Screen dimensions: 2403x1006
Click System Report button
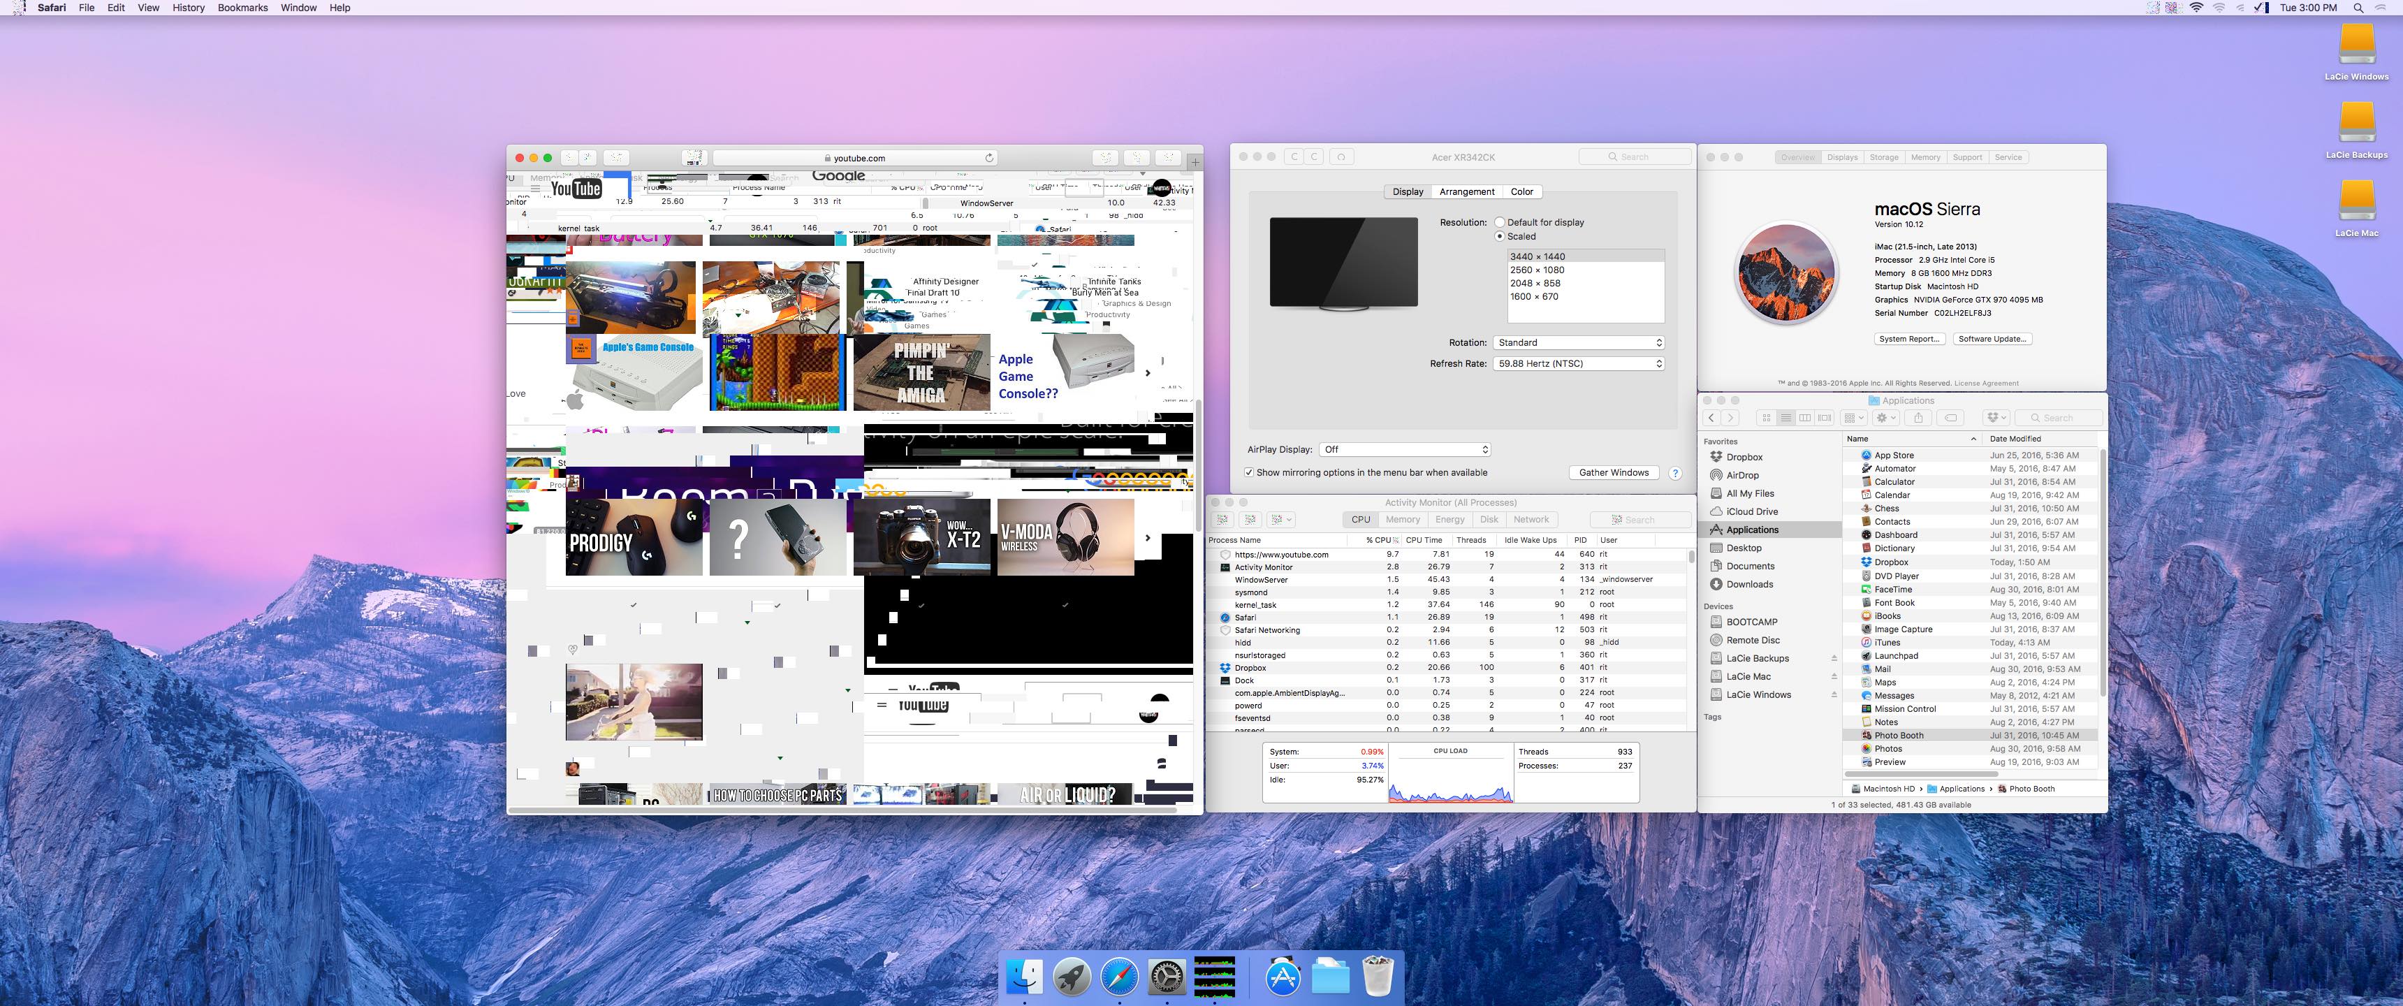(1910, 339)
